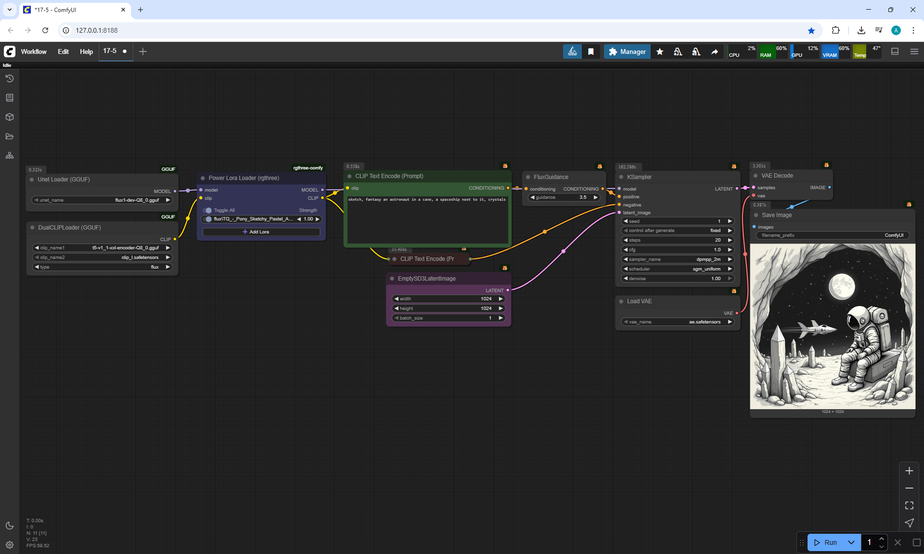Viewport: 924px width, 554px height.
Task: Open the node library cube icon
Action: click(x=10, y=117)
